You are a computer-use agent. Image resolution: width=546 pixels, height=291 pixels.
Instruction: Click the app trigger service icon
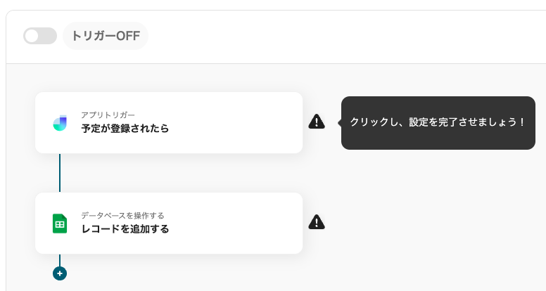click(x=60, y=123)
